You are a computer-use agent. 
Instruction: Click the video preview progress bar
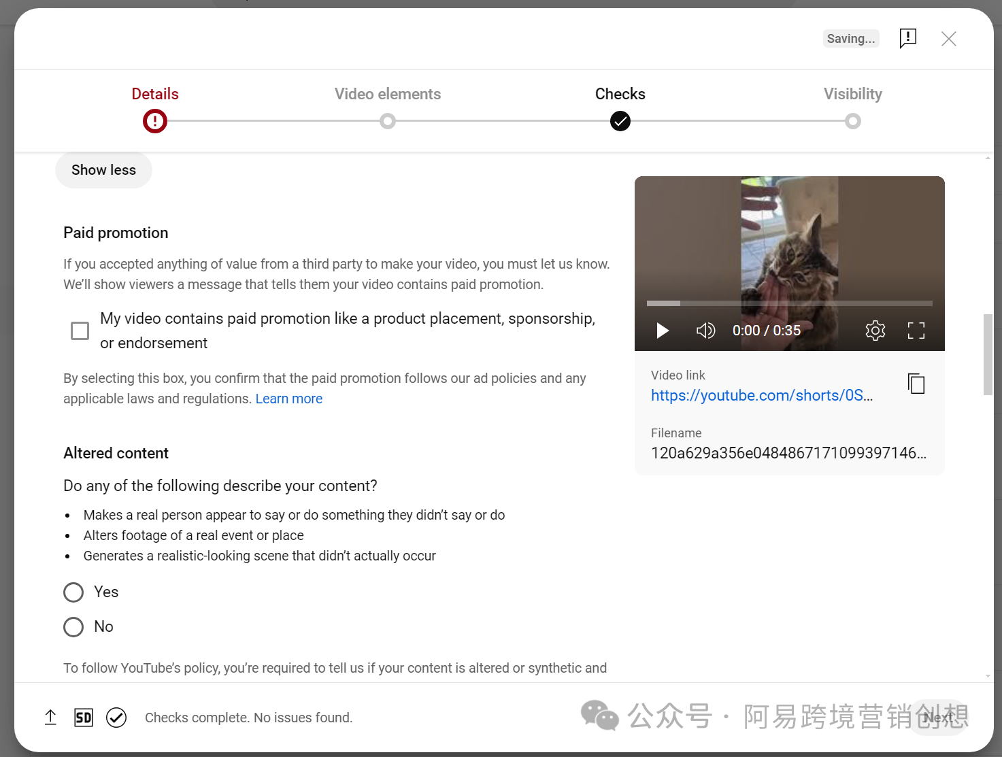point(789,303)
